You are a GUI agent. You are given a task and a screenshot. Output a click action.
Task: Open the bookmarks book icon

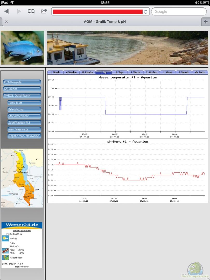(31, 11)
